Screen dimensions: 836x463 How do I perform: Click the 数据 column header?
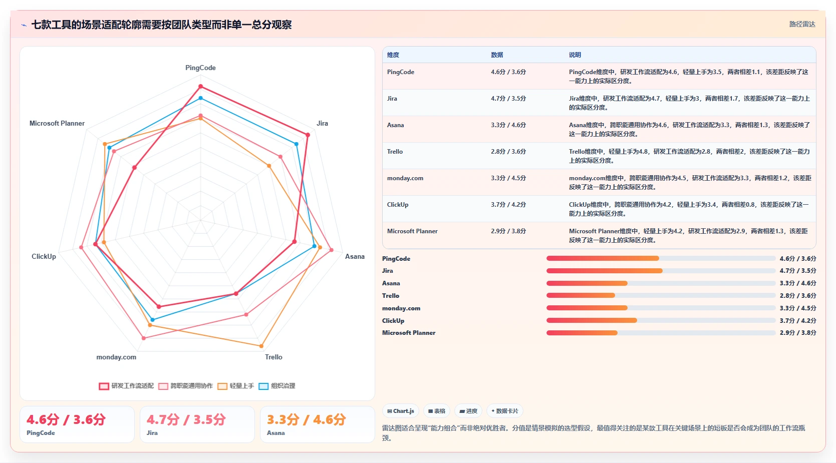(497, 55)
